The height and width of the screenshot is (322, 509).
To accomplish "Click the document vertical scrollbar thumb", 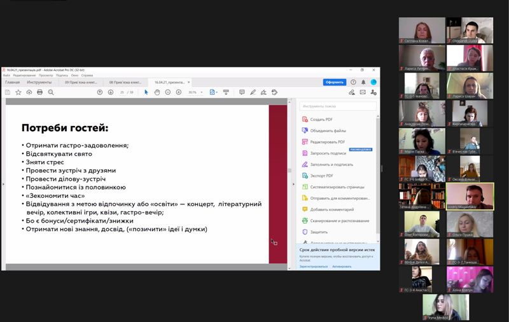I will 289,171.
